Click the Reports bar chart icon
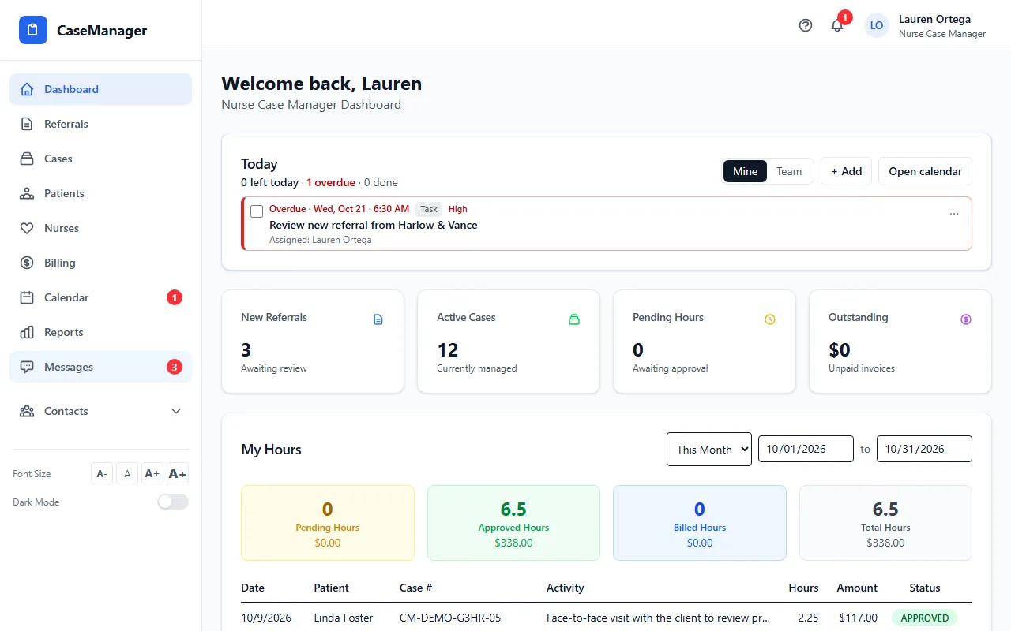This screenshot has height=631, width=1011. (27, 332)
